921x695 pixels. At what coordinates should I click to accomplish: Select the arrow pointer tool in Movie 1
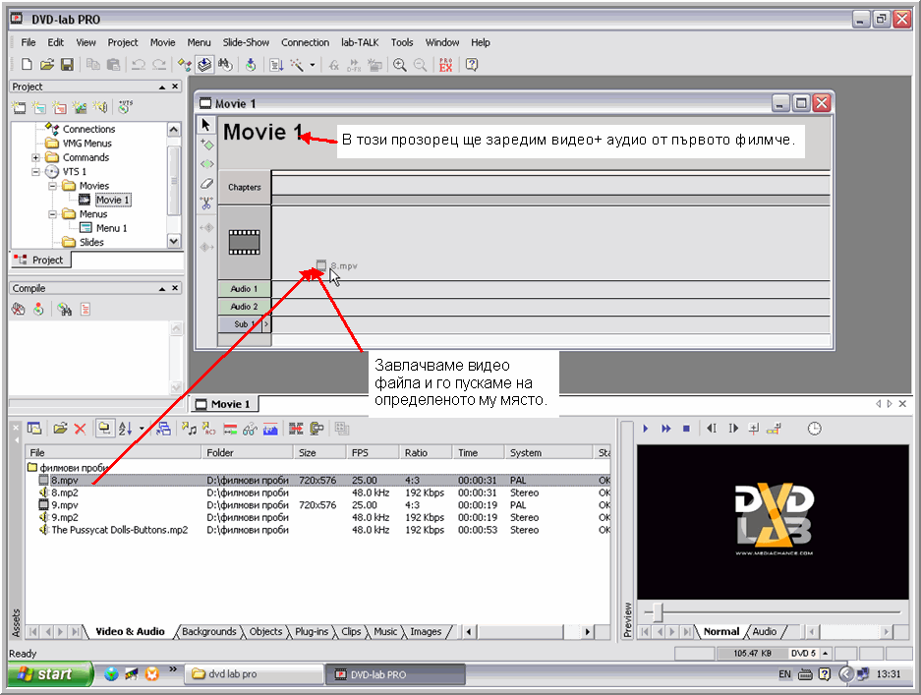[x=206, y=125]
